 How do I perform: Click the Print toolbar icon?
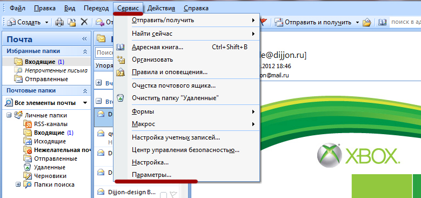[59, 22]
